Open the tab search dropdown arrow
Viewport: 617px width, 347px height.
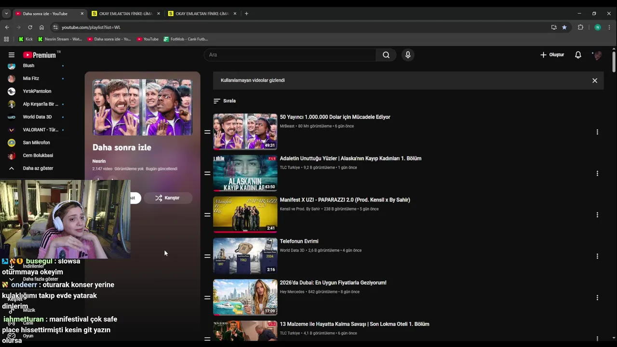[x=6, y=13]
